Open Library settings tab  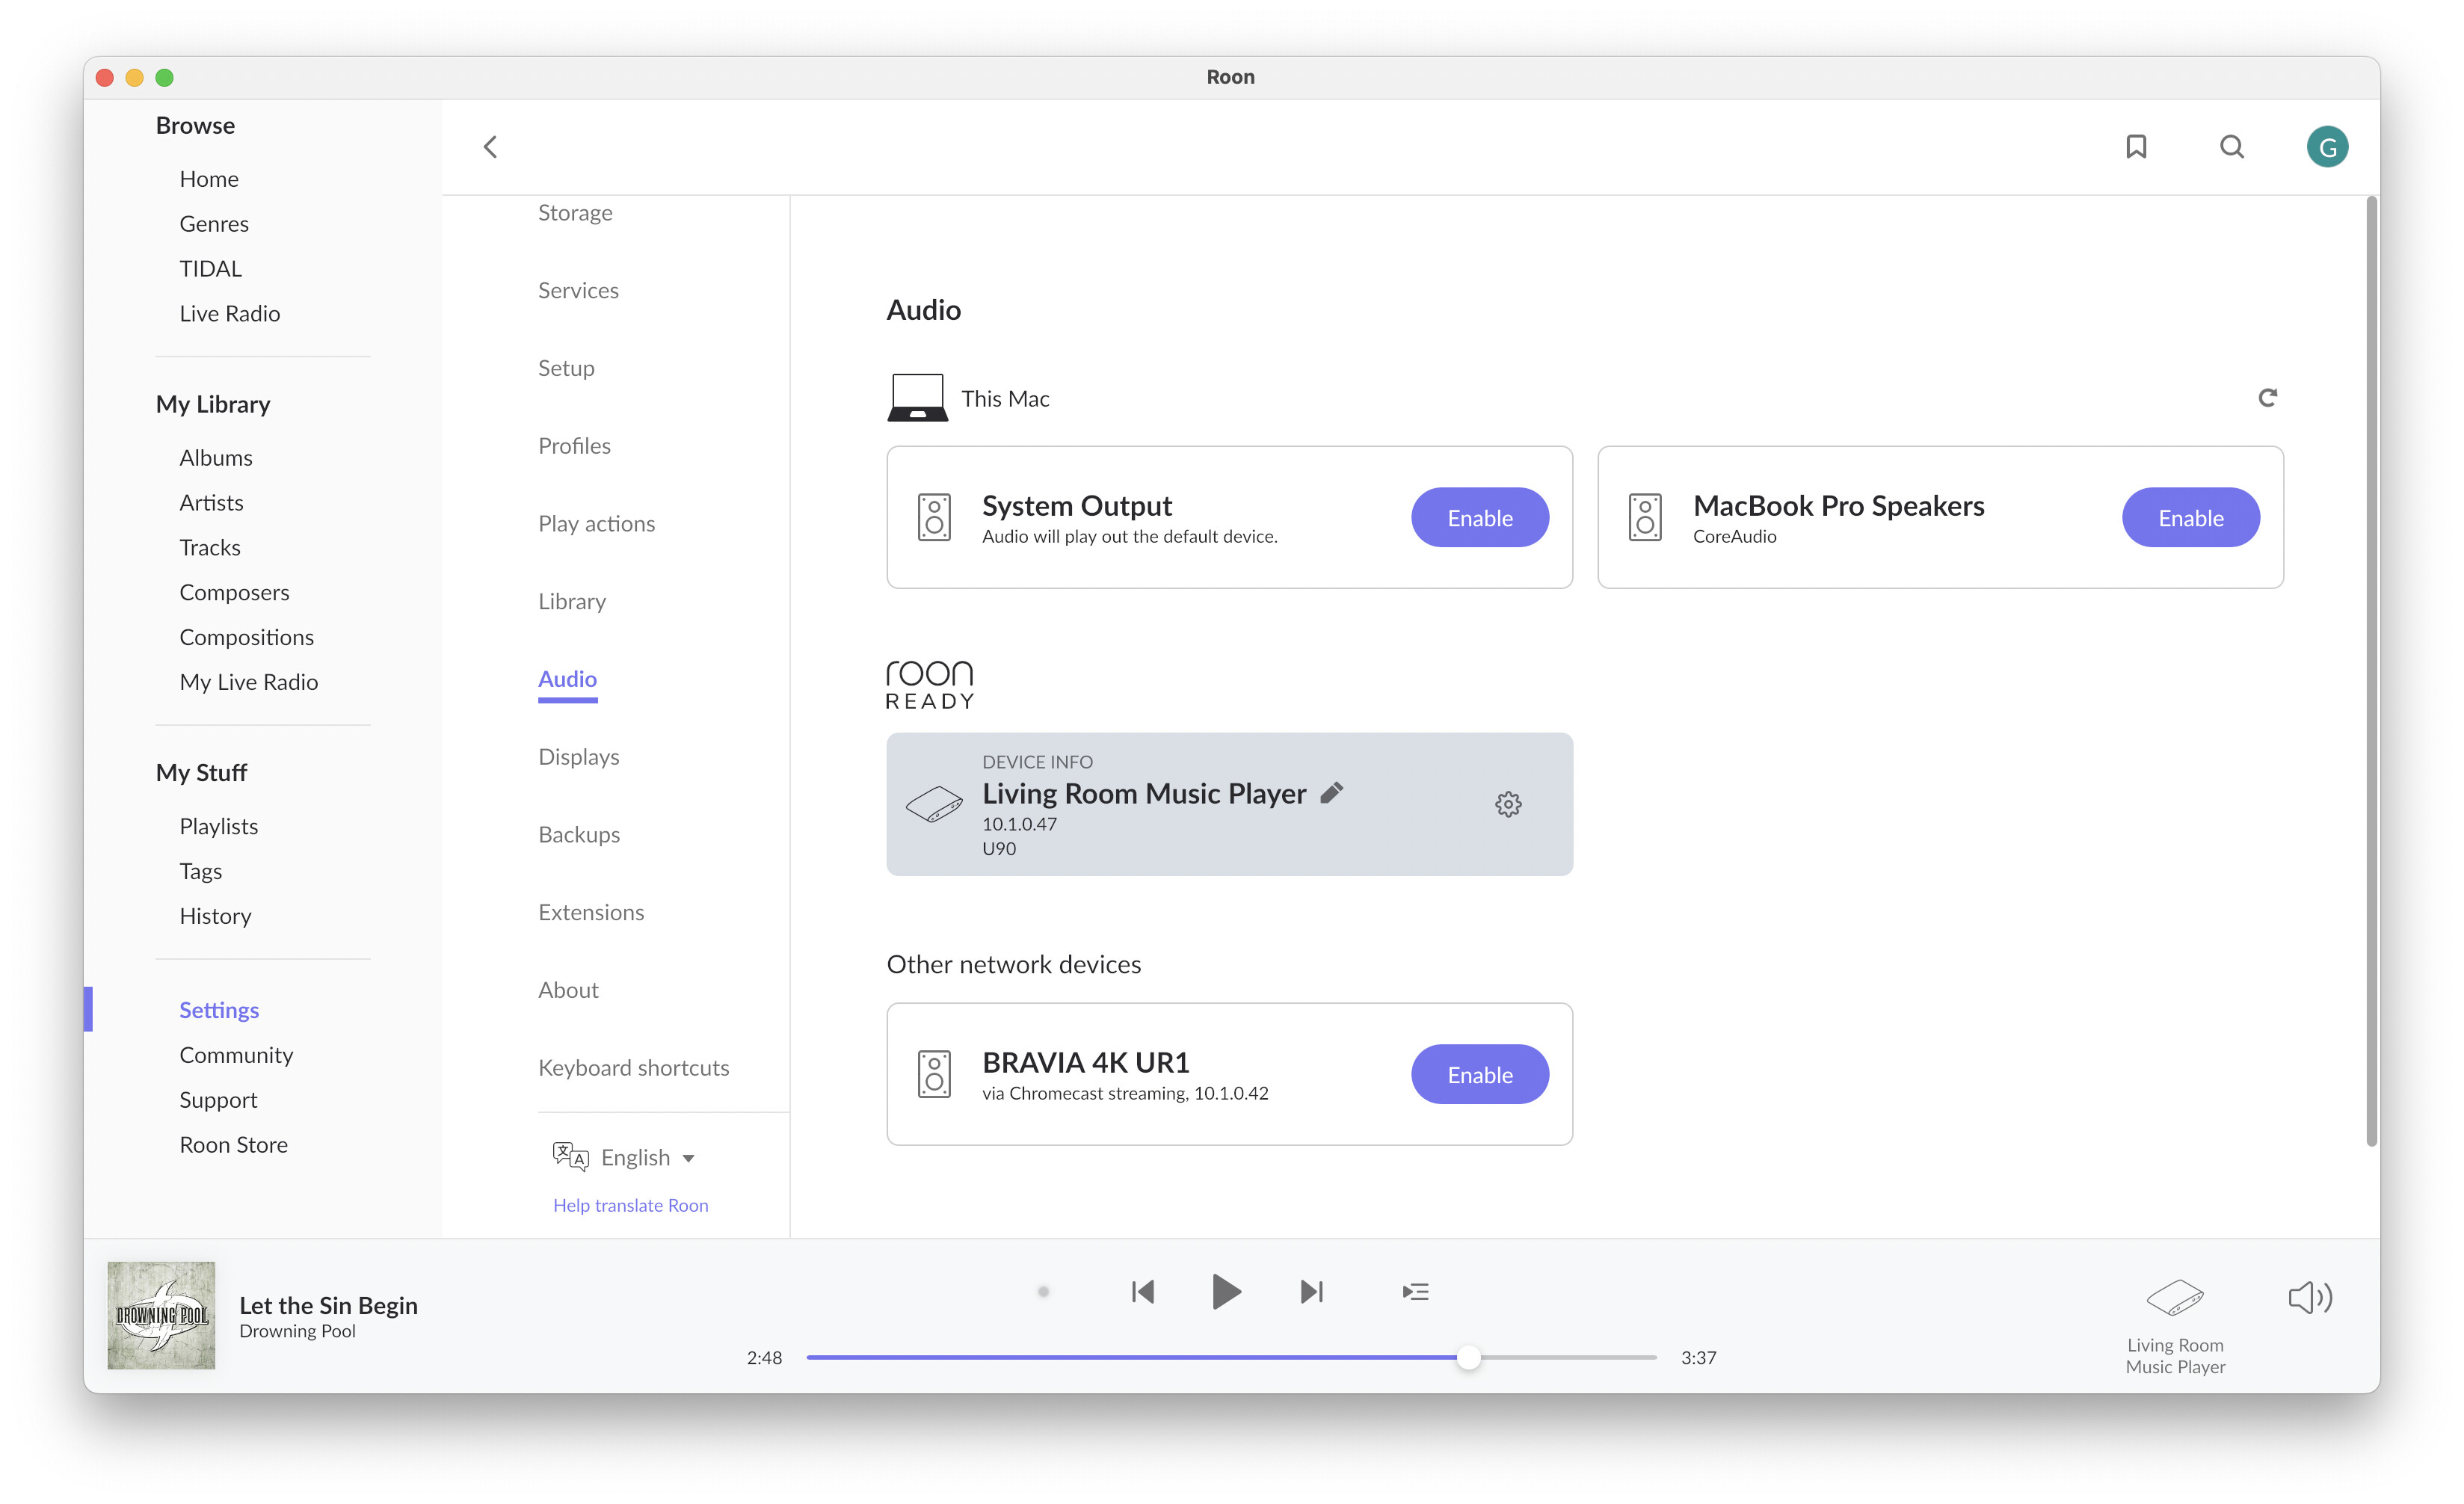[x=572, y=601]
